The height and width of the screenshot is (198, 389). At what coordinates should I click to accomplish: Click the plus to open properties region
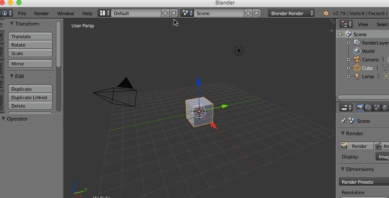[x=332, y=31]
